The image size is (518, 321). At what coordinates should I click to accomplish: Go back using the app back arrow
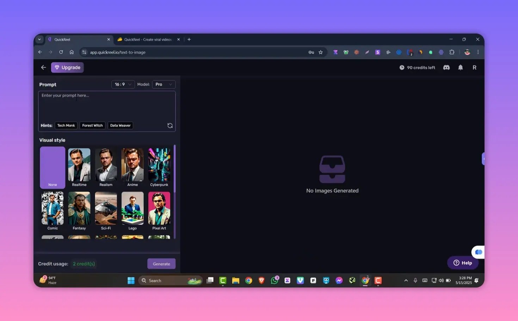coord(43,67)
